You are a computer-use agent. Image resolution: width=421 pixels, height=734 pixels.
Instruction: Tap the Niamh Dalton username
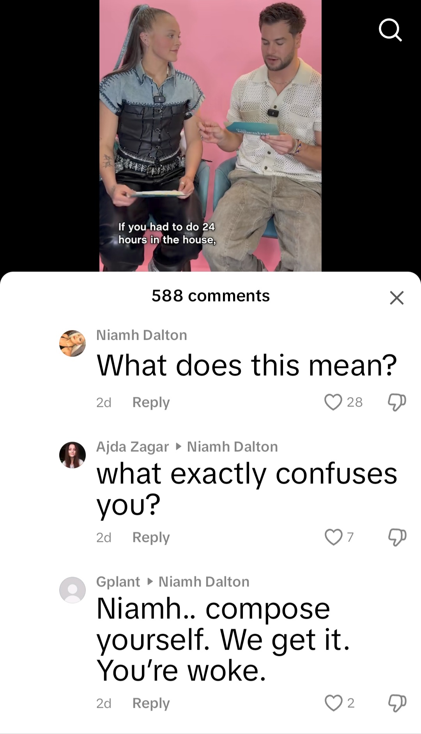pos(142,335)
